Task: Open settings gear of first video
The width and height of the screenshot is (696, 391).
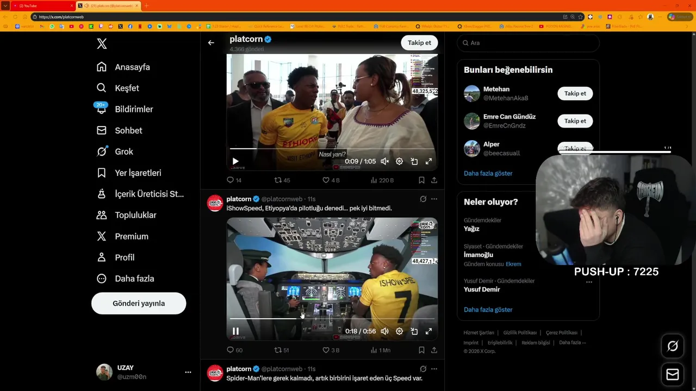Action: tap(399, 161)
